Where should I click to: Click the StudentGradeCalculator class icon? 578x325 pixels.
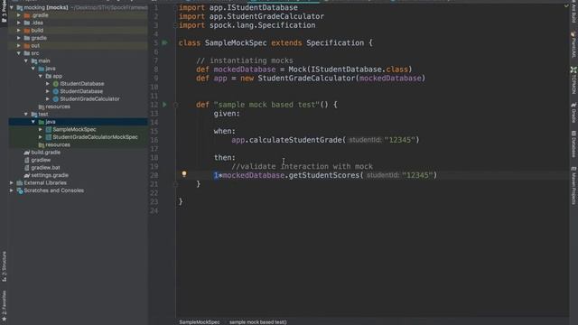pyautogui.click(x=56, y=99)
